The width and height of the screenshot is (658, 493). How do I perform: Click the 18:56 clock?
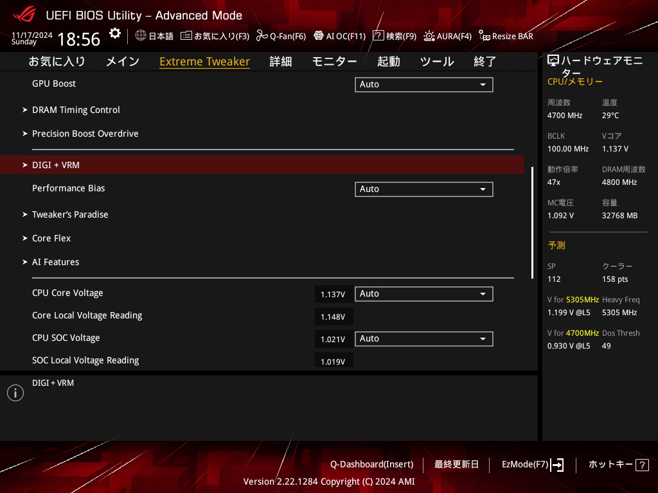(x=78, y=39)
